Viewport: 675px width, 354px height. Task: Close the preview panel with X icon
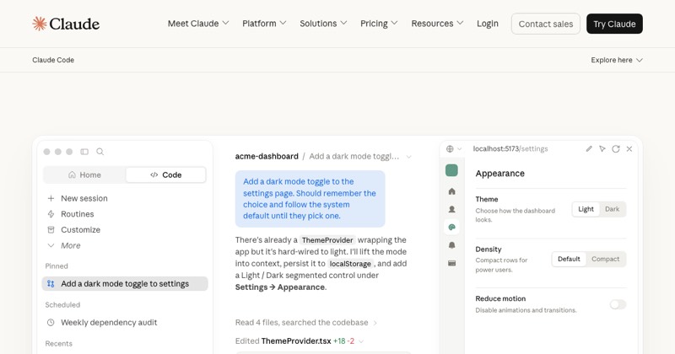pyautogui.click(x=629, y=149)
